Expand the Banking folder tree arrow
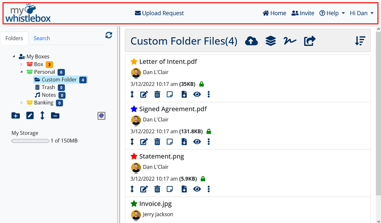 coord(22,103)
